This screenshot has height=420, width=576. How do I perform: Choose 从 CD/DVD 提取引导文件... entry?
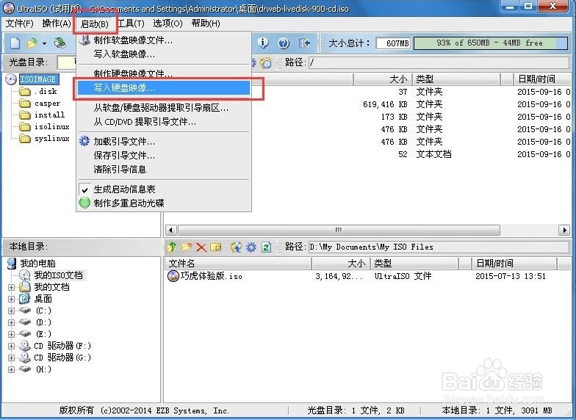(164, 122)
